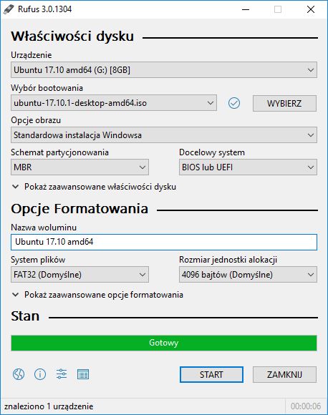Click the green Gotowy progress bar

(164, 343)
